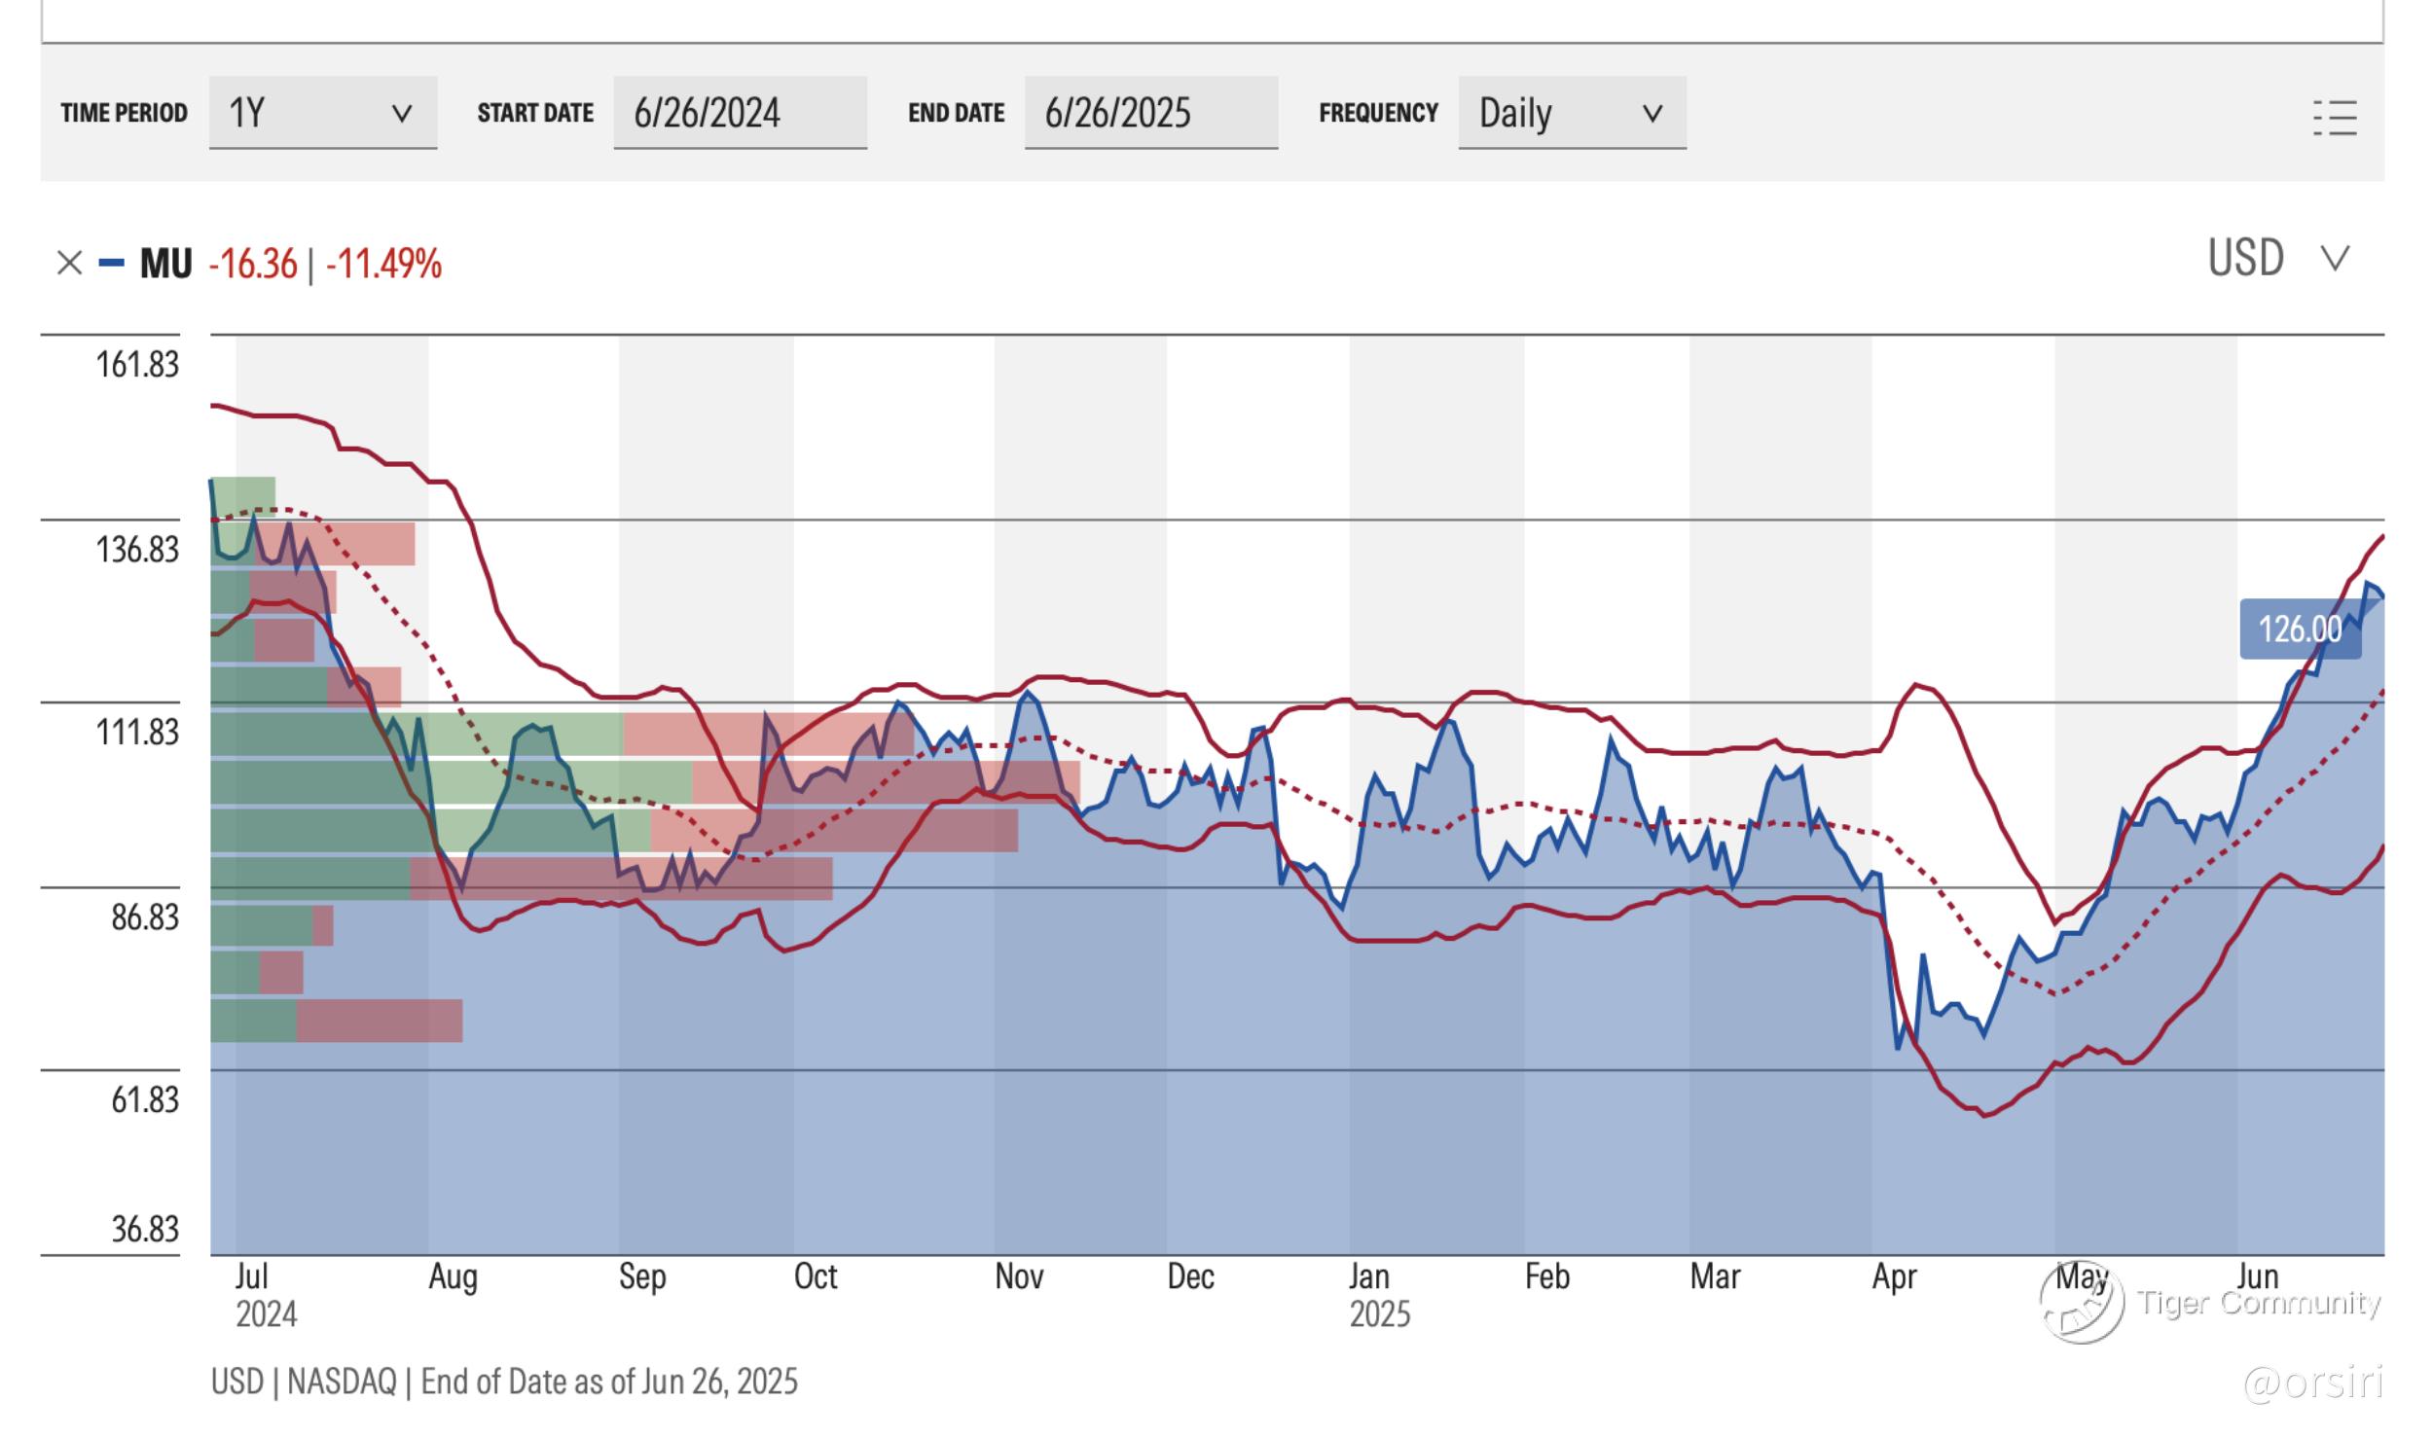Click the blue MU series color marker

[x=112, y=263]
